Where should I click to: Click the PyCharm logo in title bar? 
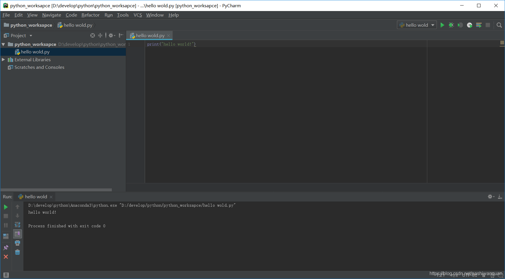[x=6, y=6]
